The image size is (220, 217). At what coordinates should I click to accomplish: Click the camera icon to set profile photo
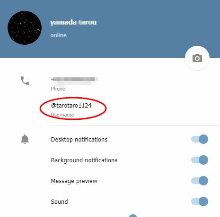(x=197, y=58)
